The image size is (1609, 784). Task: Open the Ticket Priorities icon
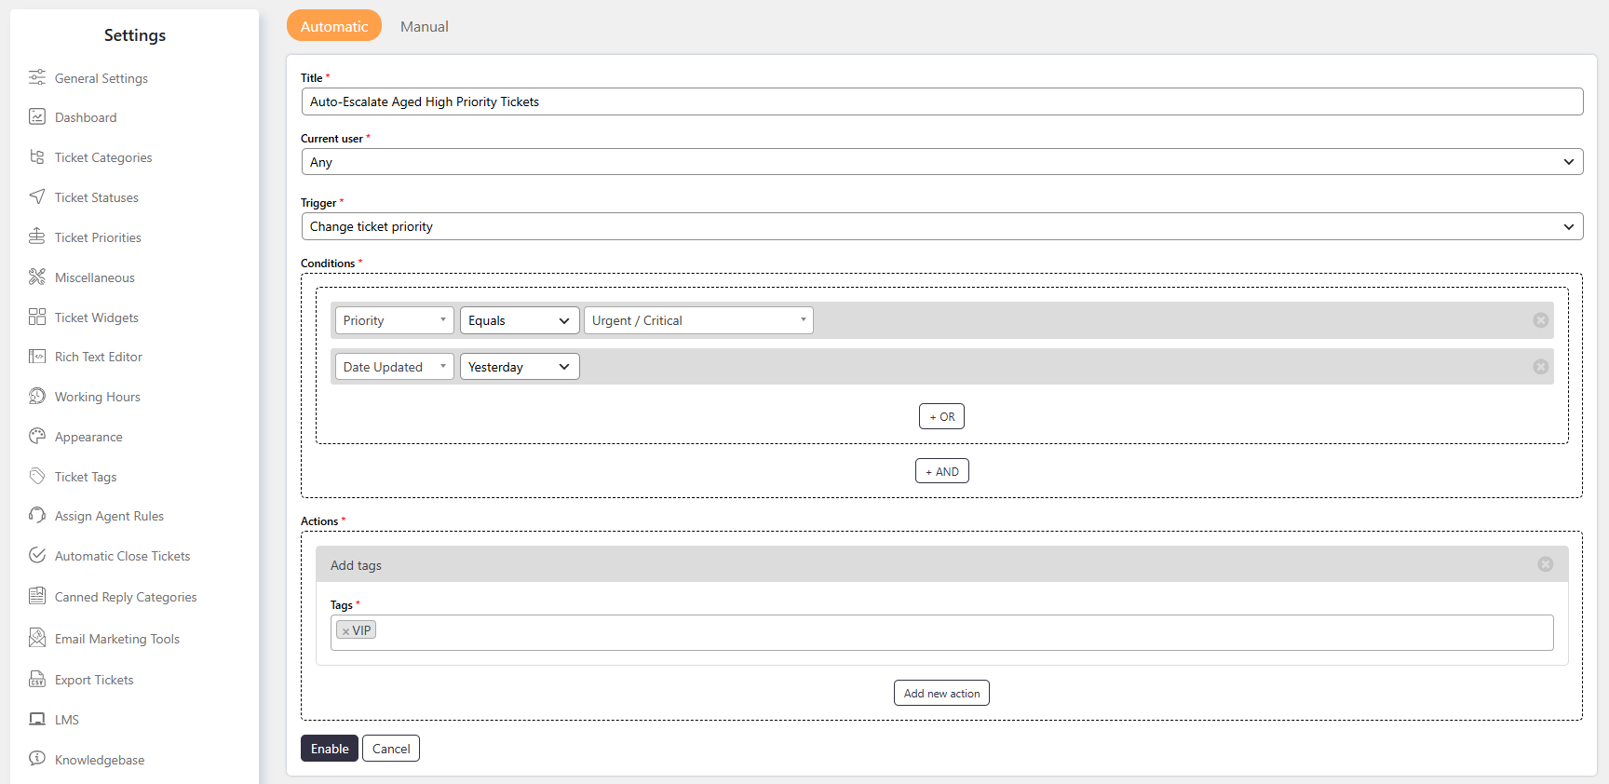point(37,237)
